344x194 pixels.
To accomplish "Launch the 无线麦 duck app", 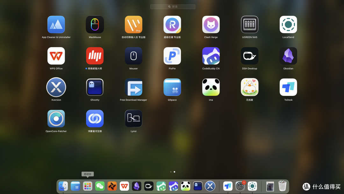I will pyautogui.click(x=250, y=87).
